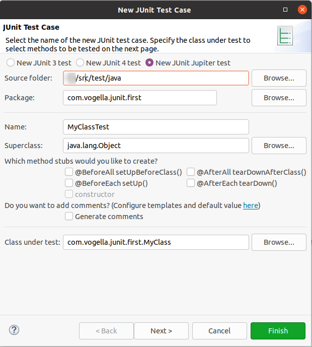The height and width of the screenshot is (347, 312).
Task: Browse for the Class under test
Action: pos(278,242)
